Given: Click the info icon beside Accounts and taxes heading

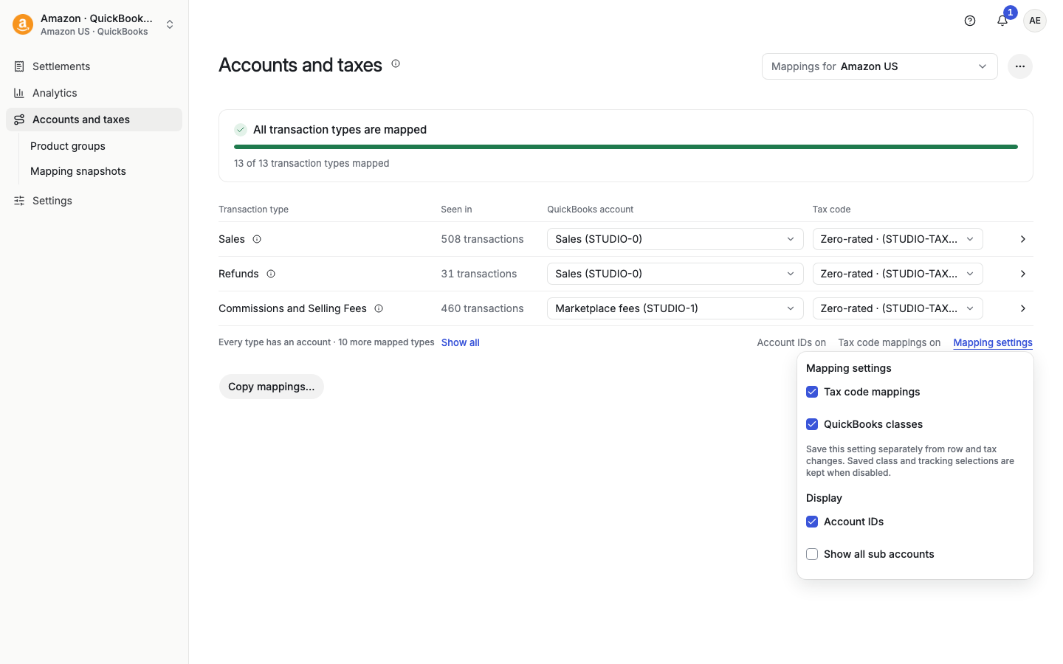Looking at the screenshot, I should pos(396,64).
